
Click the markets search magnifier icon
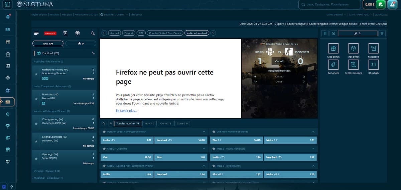click(x=104, y=123)
